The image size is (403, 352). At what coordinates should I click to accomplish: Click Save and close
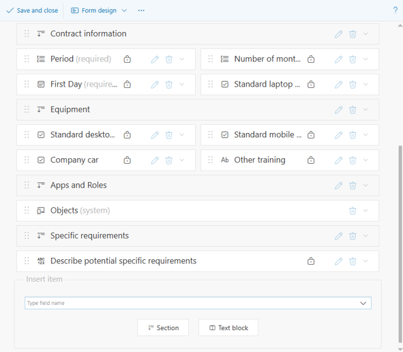click(x=32, y=10)
